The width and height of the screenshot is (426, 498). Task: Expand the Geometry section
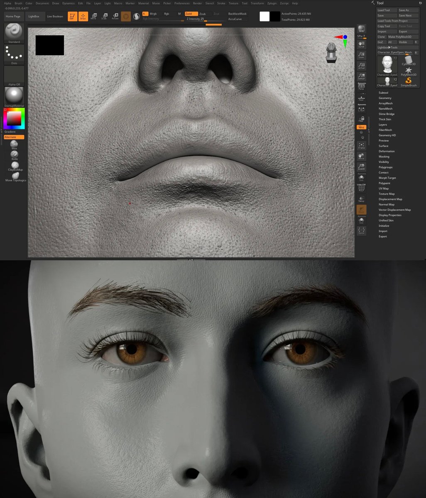pos(385,98)
